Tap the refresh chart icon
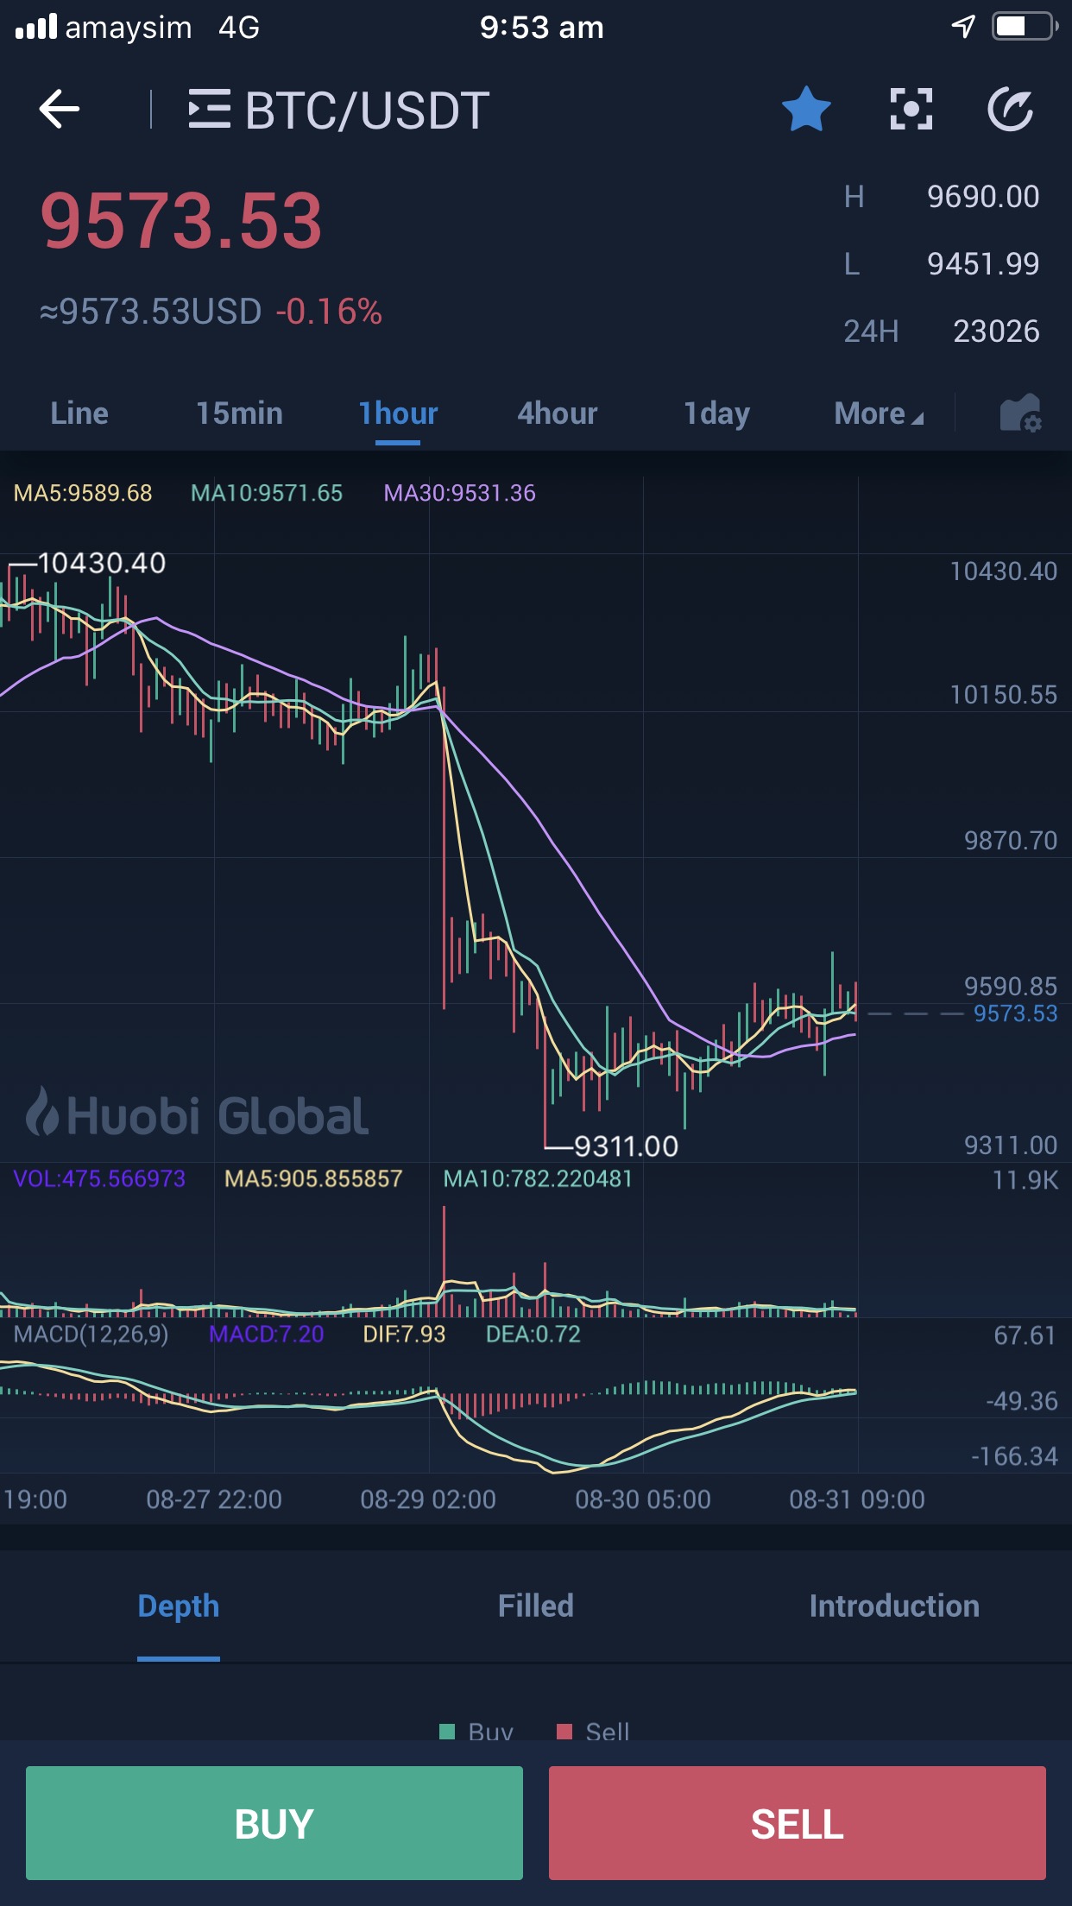 (x=1010, y=110)
